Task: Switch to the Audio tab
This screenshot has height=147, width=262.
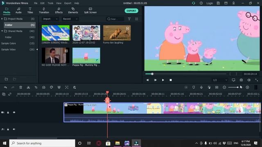Action: point(18,11)
